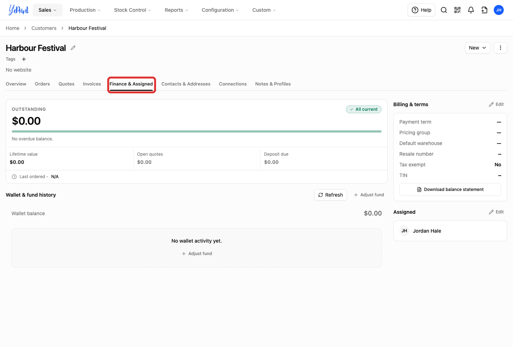513x347 pixels.
Task: Click the 'Tax exempt' row label
Action: click(x=413, y=165)
